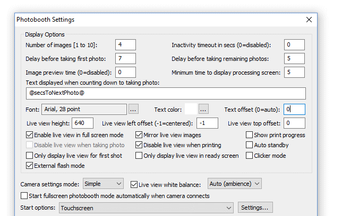
Task: Open the Start options Settings button
Action: (256, 208)
